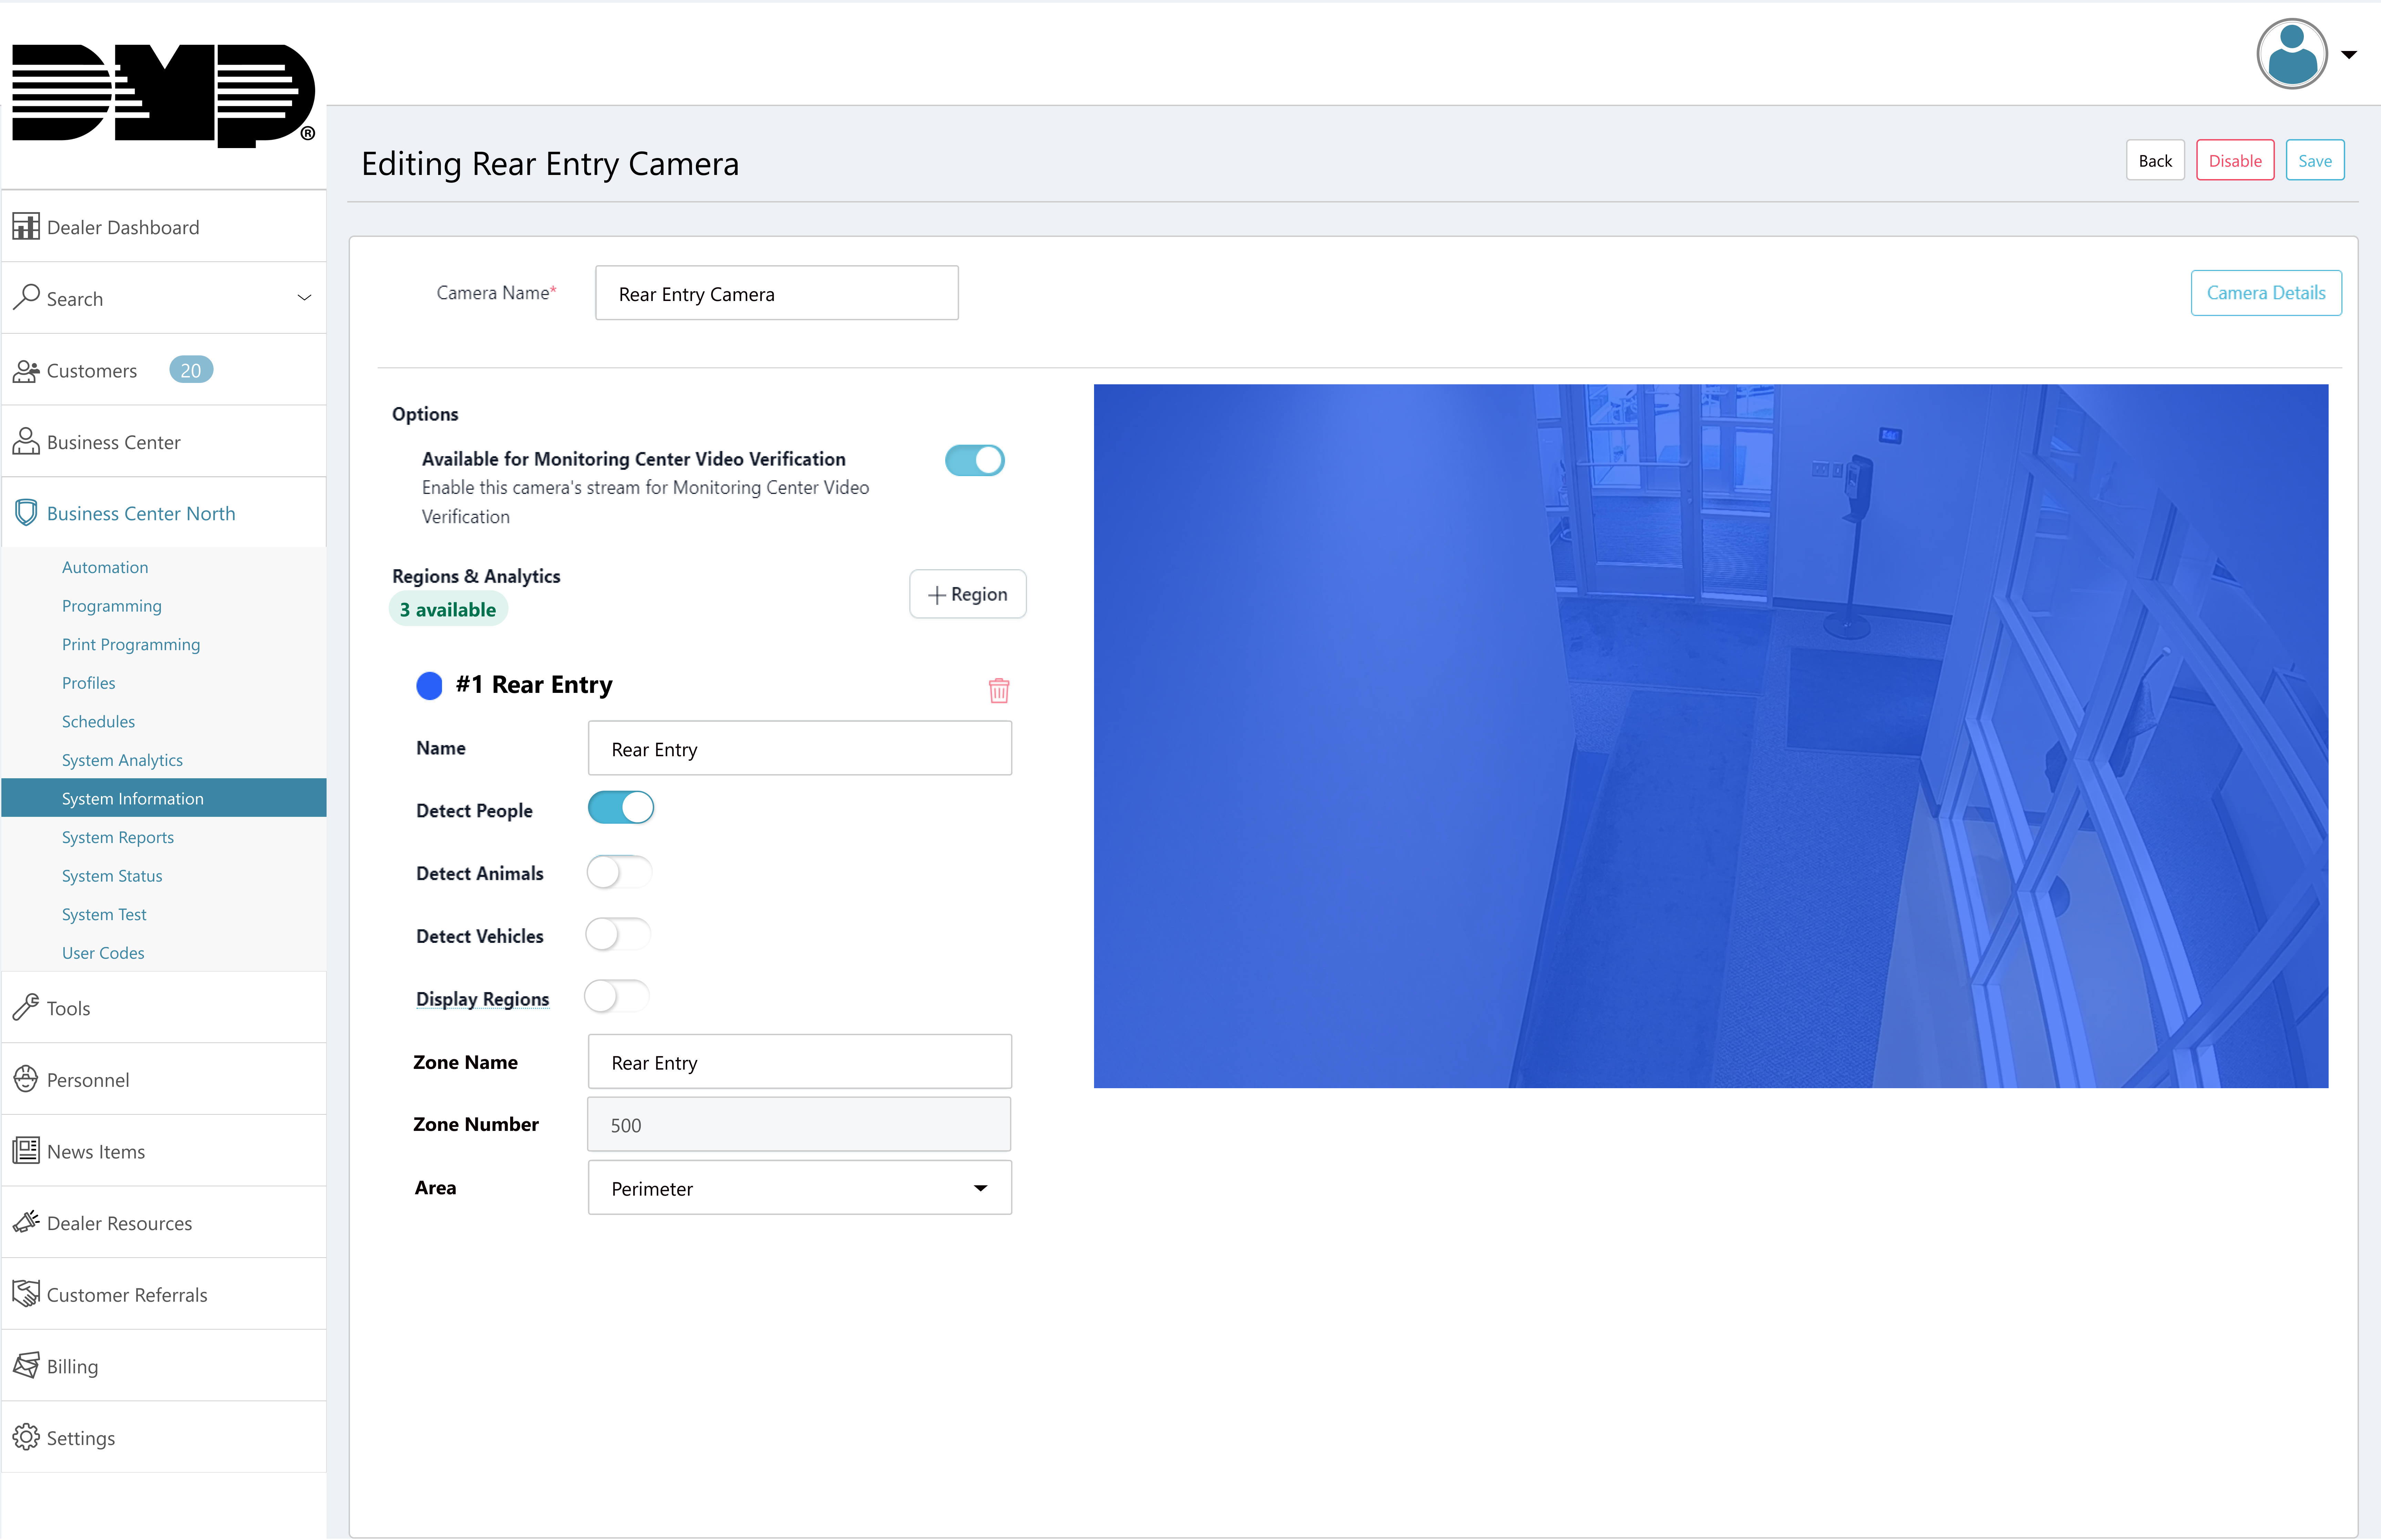Screen dimensions: 2381x1540
Task: Click the Personnel icon
Action: click(x=26, y=1079)
